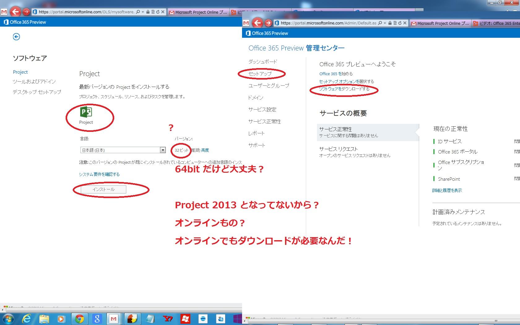Focus the mysoftware URL address field

(x=86, y=12)
